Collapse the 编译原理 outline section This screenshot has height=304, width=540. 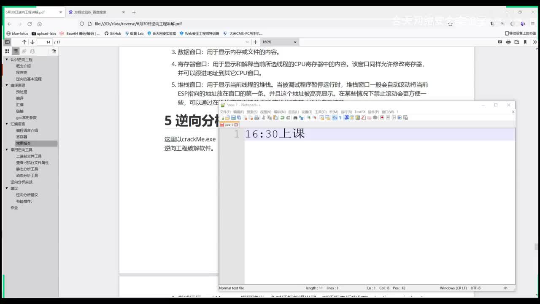point(7,85)
